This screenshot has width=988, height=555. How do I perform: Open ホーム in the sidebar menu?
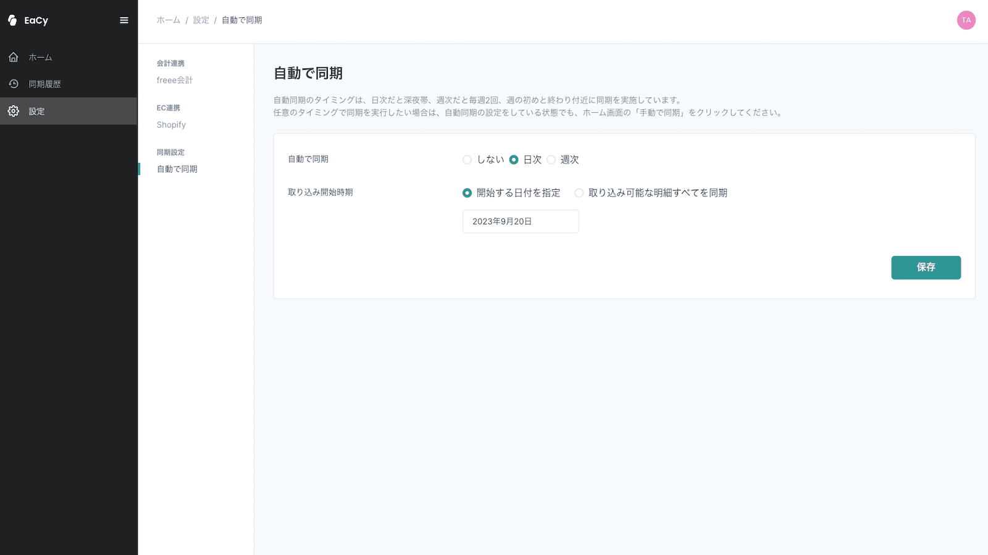pyautogui.click(x=41, y=57)
